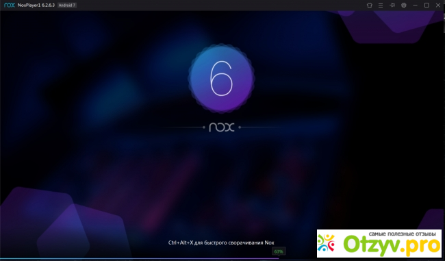Open the system settings gear icon
445x261 pixels.
[x=403, y=5]
